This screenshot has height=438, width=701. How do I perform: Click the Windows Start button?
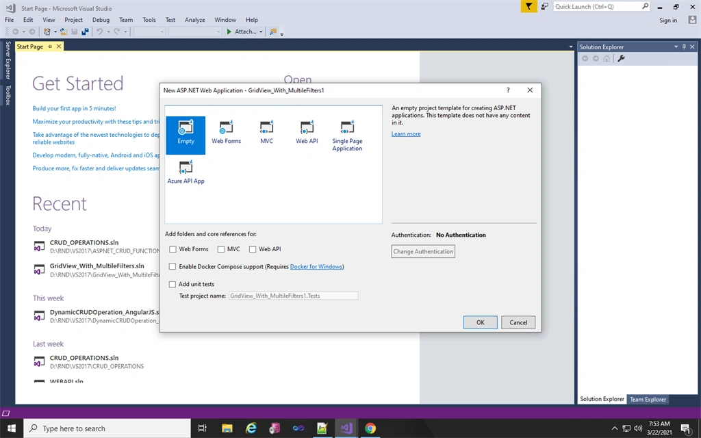11,428
